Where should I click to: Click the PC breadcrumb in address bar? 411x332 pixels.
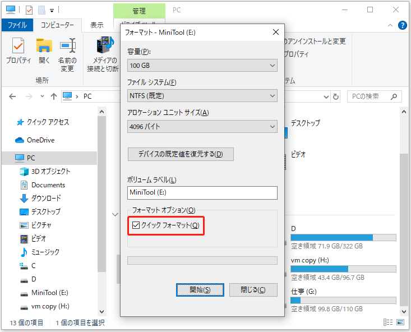coord(87,96)
